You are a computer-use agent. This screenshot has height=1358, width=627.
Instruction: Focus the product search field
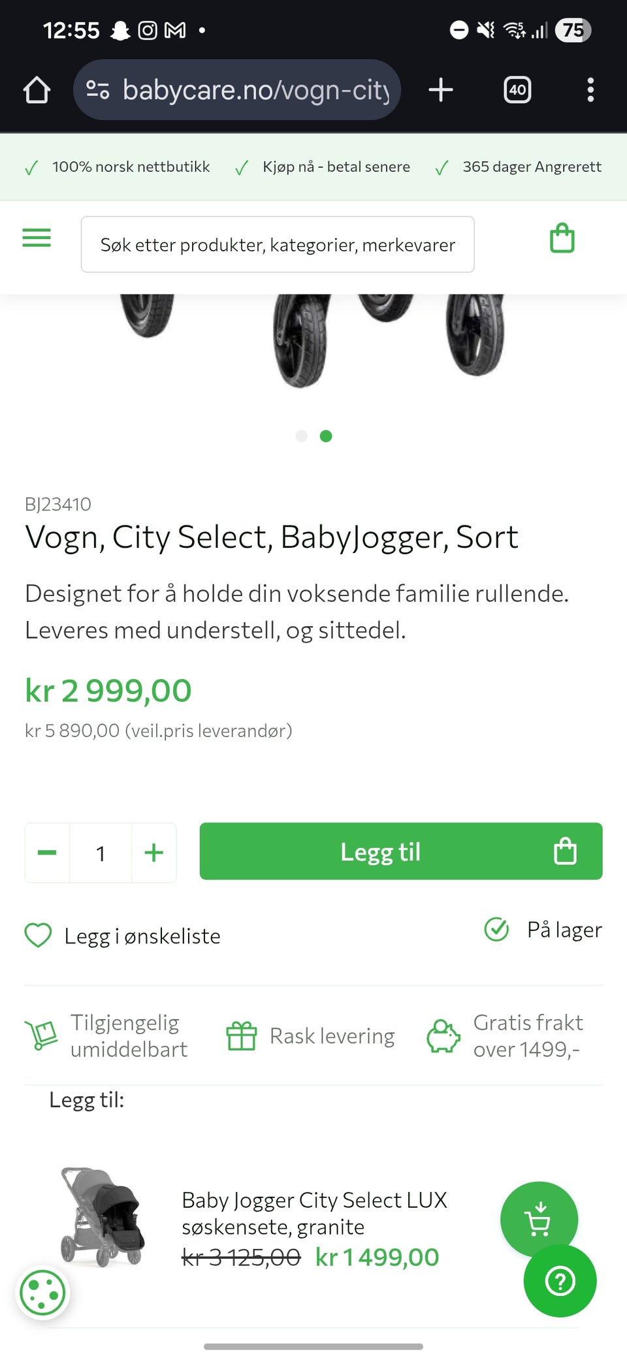click(x=278, y=245)
